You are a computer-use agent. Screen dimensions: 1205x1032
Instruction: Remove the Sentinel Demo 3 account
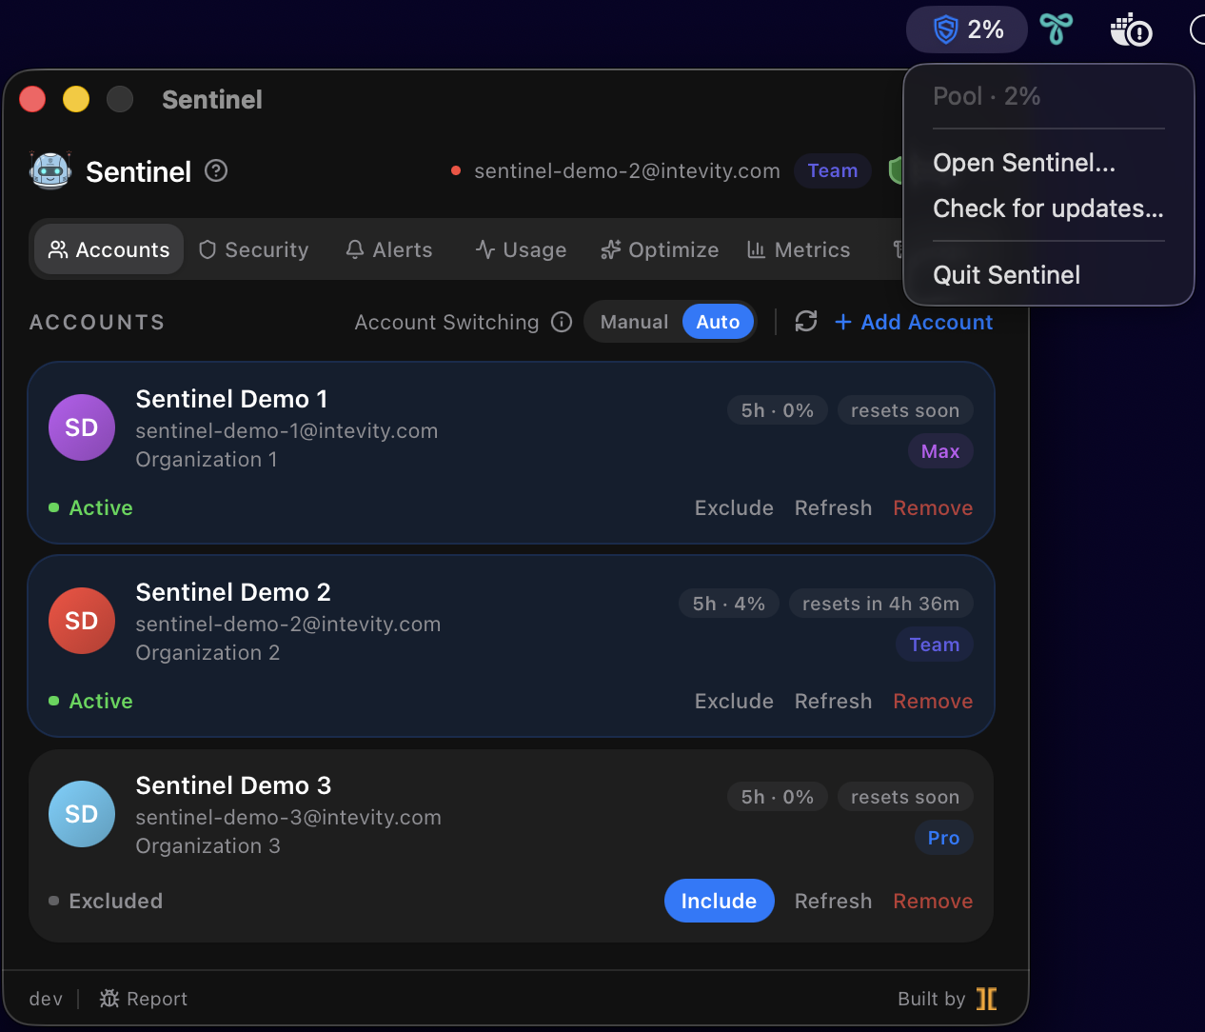[933, 901]
